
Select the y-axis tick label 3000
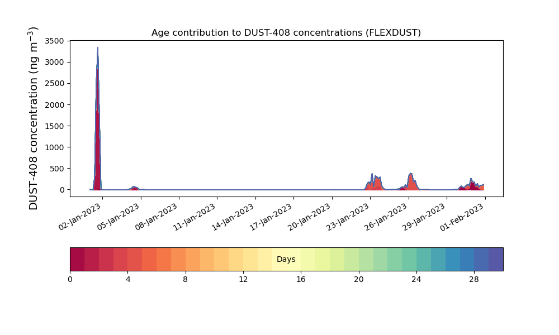(55, 63)
